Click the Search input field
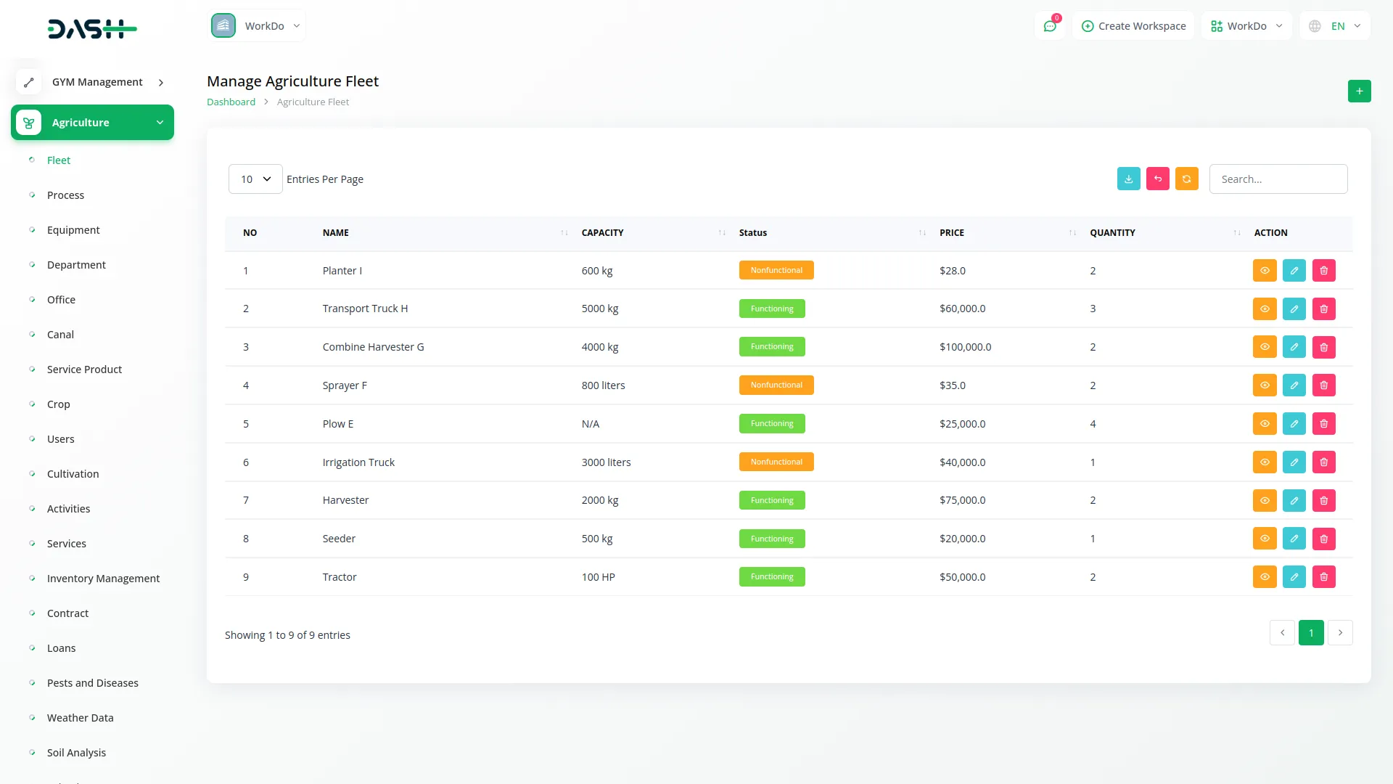 [1278, 179]
